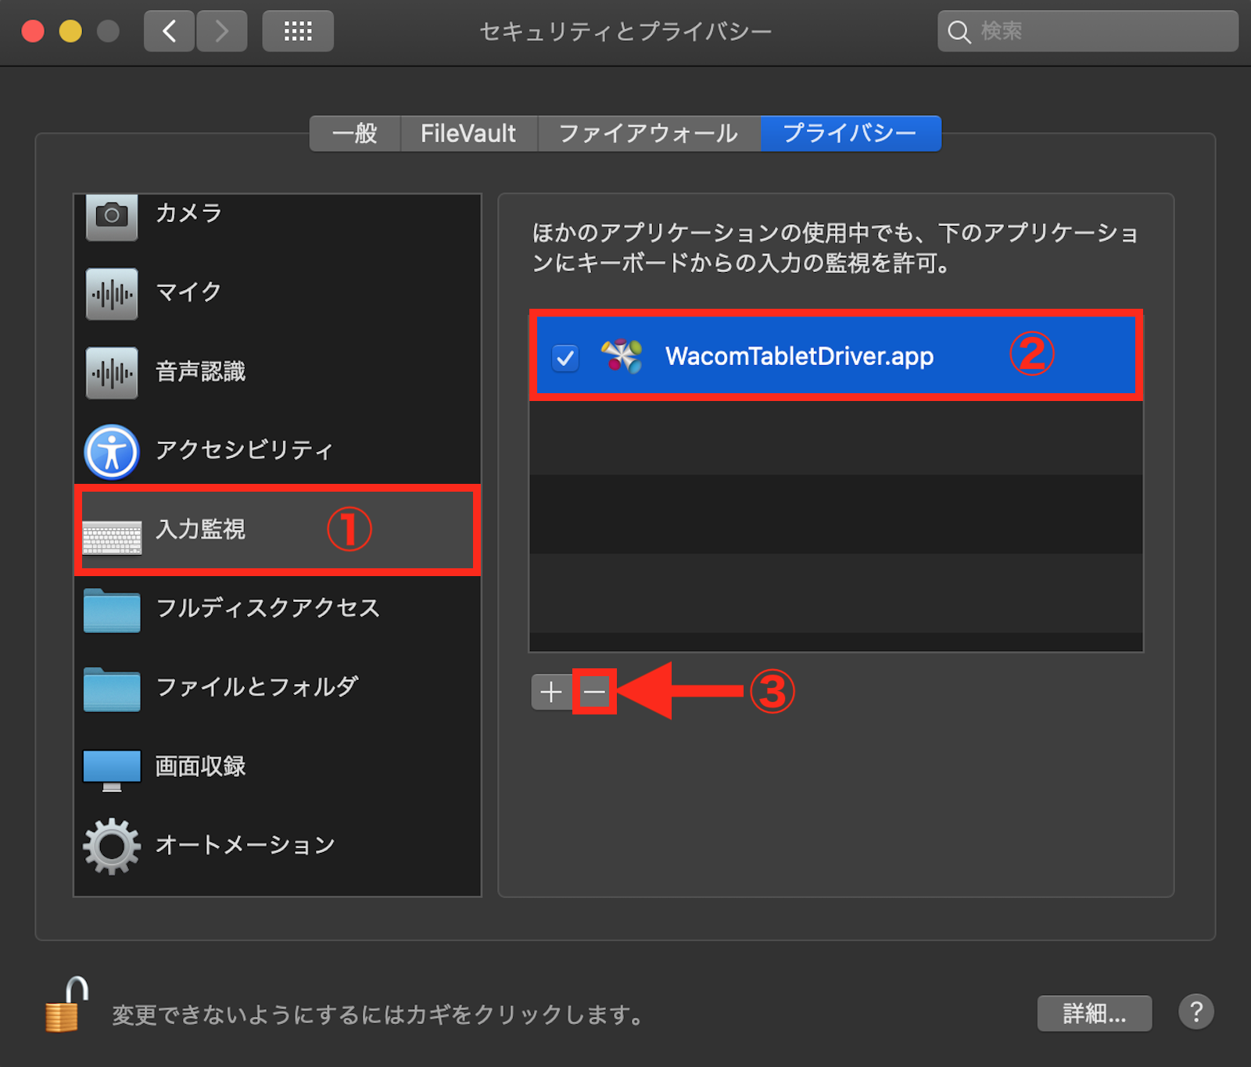Viewport: 1251px width, 1067px height.
Task: Focus the 検索 search field
Action: tap(1088, 31)
